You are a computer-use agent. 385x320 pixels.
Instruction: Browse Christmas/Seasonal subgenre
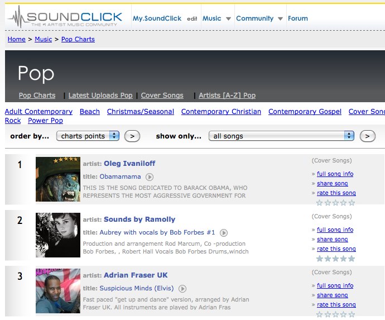point(141,112)
